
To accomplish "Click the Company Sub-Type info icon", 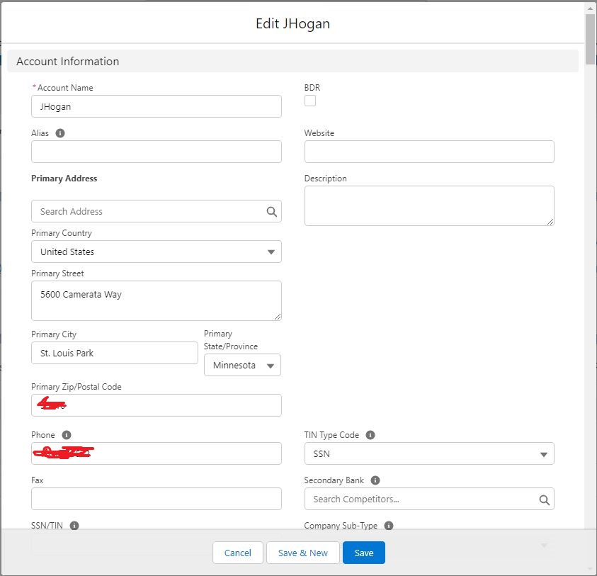I will (x=389, y=526).
